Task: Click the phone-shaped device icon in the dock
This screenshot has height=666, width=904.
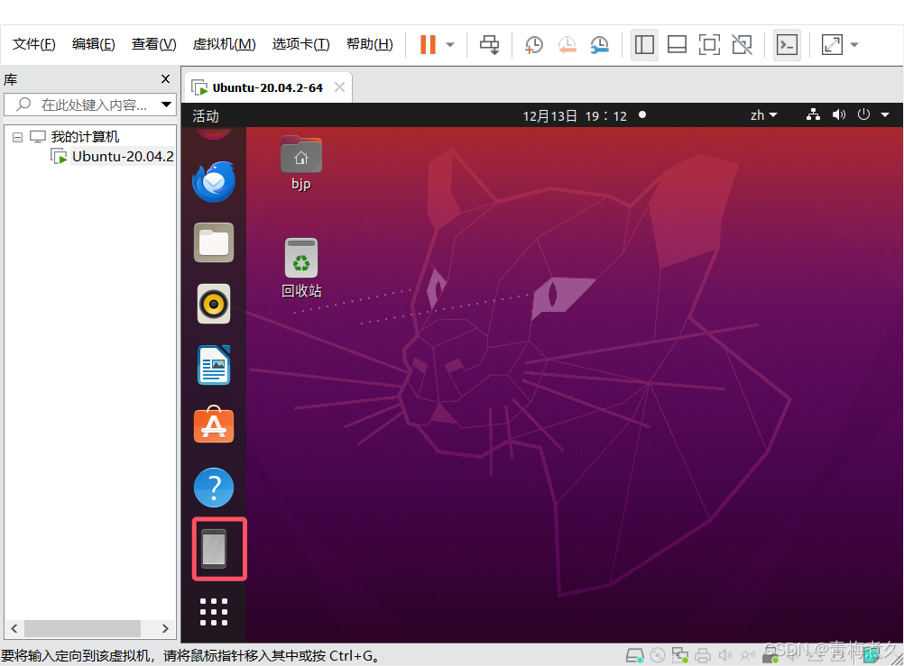Action: point(214,549)
